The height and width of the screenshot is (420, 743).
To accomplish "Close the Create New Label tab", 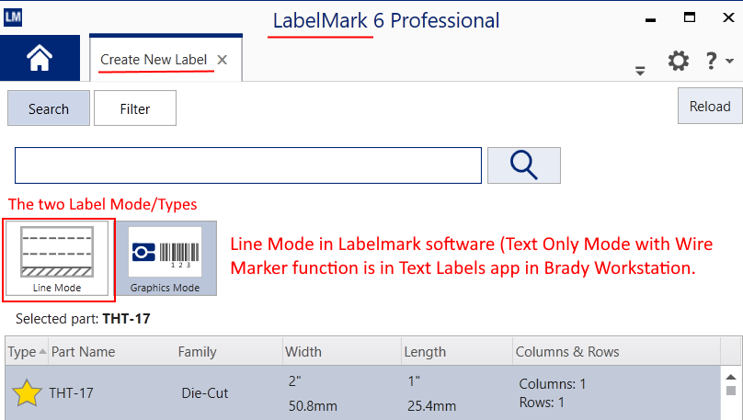I will tap(222, 60).
